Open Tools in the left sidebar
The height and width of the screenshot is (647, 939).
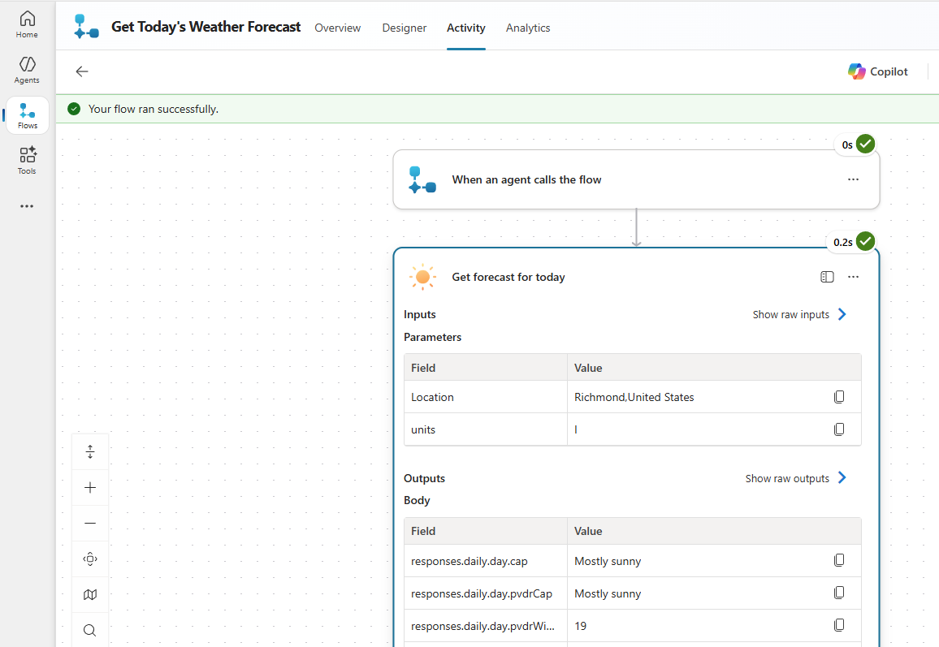coord(27,161)
